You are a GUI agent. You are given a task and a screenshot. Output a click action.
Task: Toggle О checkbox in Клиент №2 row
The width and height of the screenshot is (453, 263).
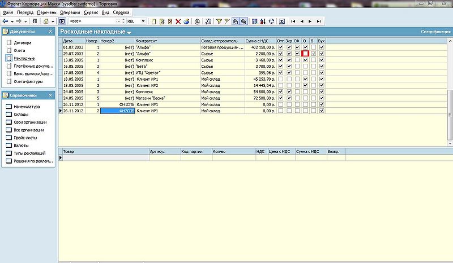(305, 85)
